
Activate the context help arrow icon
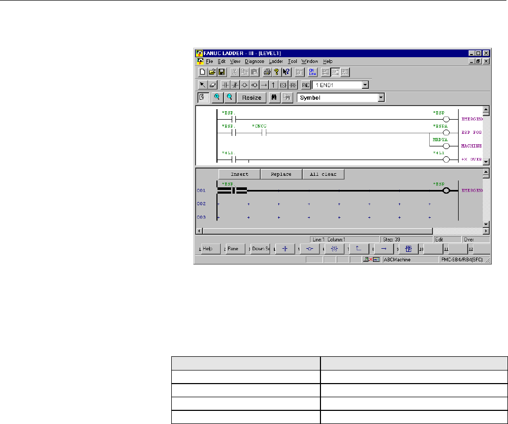286,72
